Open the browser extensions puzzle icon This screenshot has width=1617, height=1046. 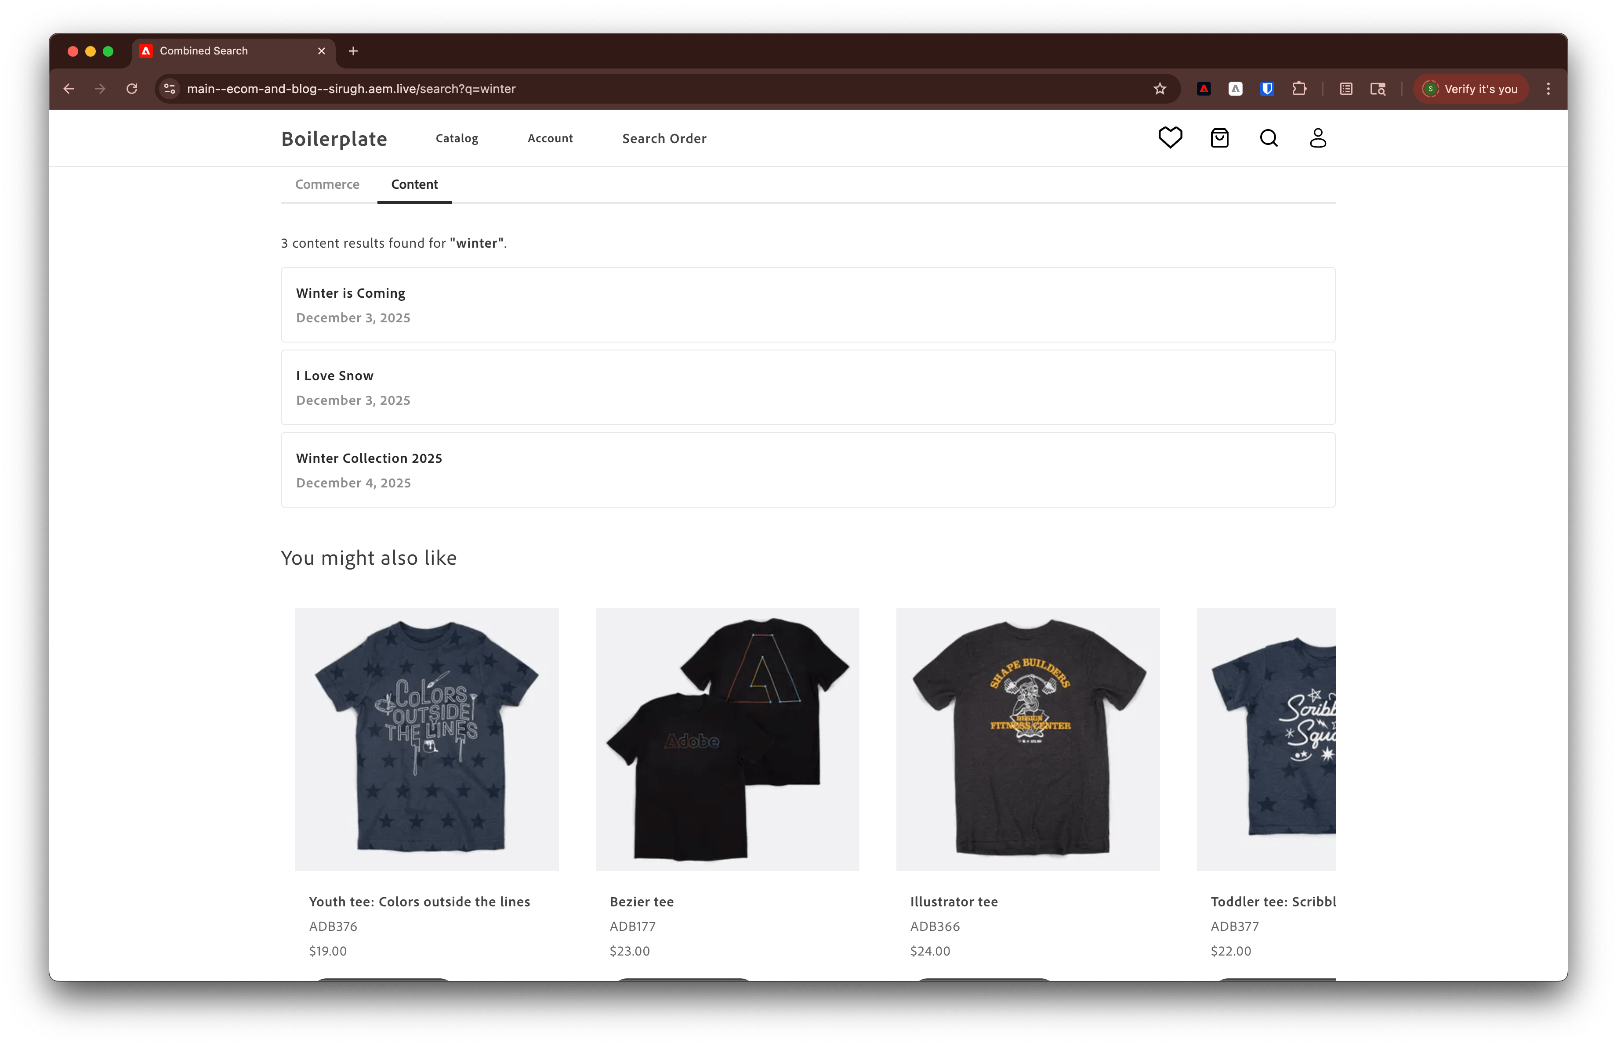coord(1300,88)
